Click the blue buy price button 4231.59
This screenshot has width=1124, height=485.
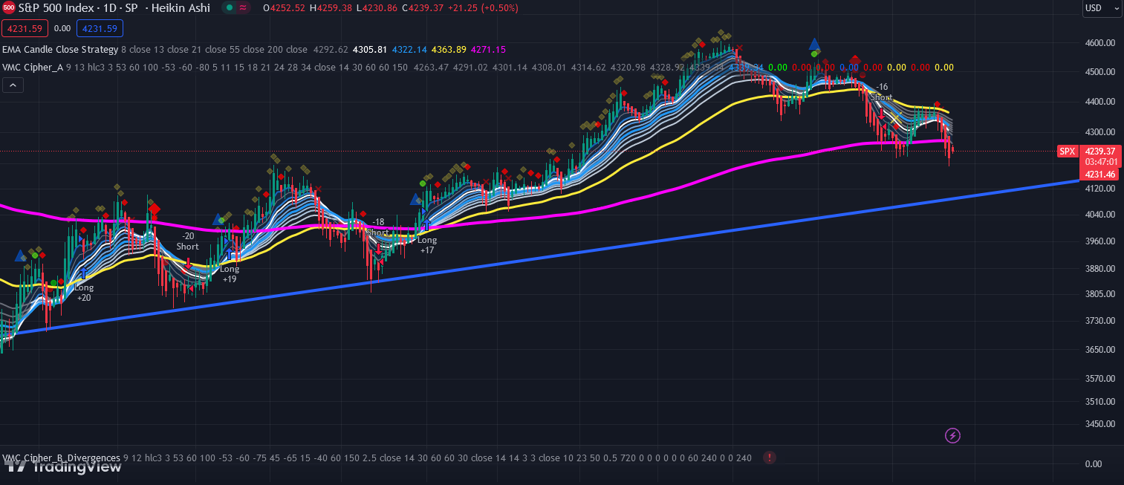[100, 28]
